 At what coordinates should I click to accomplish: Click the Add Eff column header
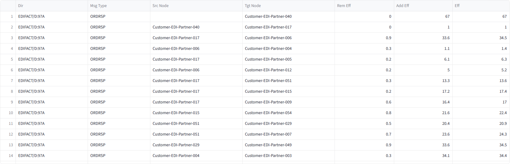coord(402,6)
